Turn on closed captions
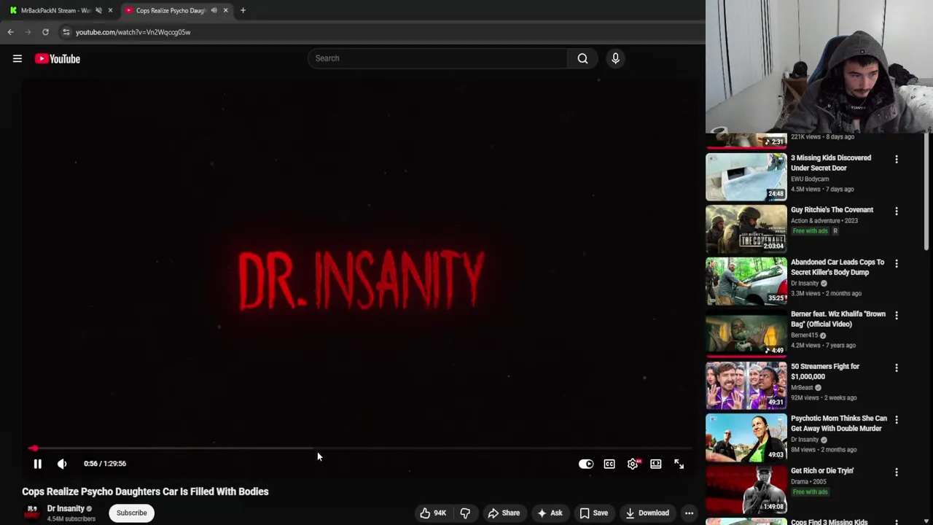 609,464
